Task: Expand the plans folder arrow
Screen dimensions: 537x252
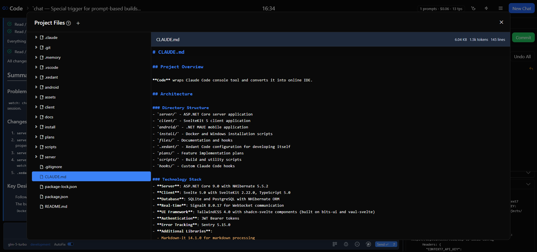Action: click(x=36, y=137)
